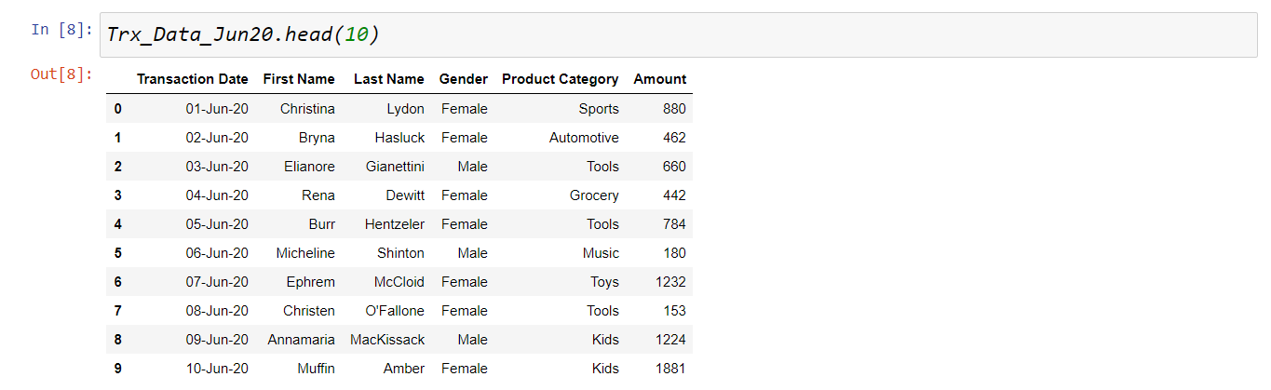Select the Amount column header

660,79
